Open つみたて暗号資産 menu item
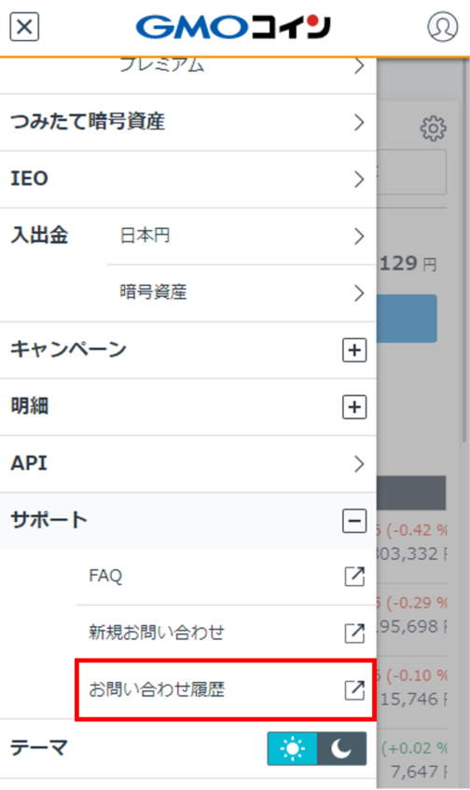This screenshot has height=790, width=470. pyautogui.click(x=188, y=122)
